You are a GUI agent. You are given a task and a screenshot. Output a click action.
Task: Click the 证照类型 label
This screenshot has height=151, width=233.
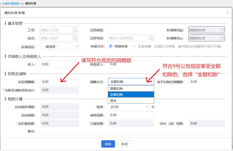click(x=97, y=30)
